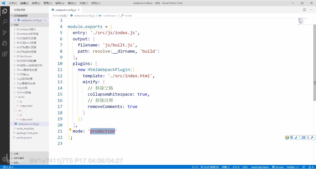Collapse the build folder
The width and height of the screenshot is (316, 169).
[x=29, y=97]
